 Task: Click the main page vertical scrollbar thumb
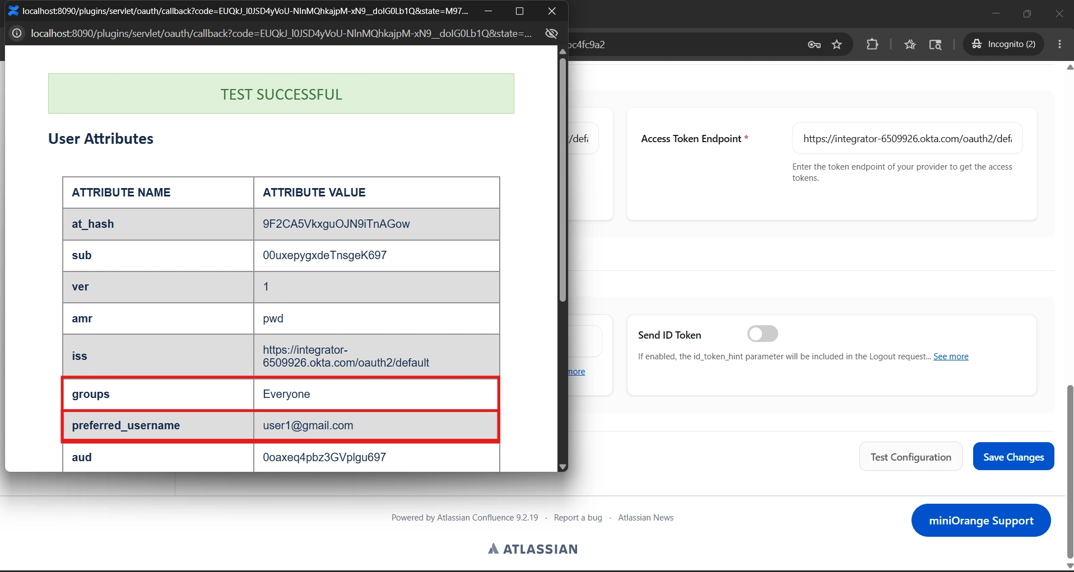(x=1070, y=471)
